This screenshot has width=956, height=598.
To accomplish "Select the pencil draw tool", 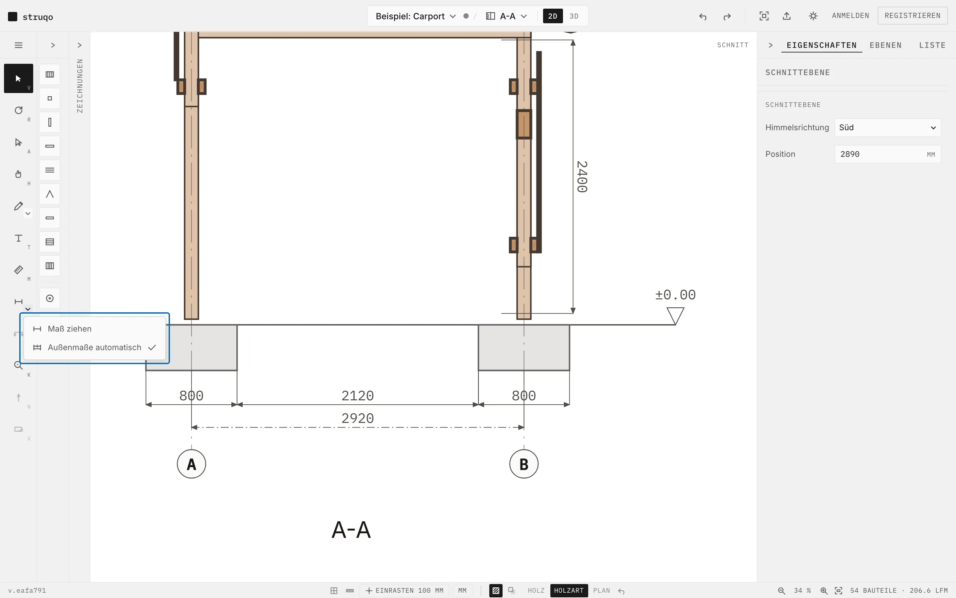I will 18,206.
